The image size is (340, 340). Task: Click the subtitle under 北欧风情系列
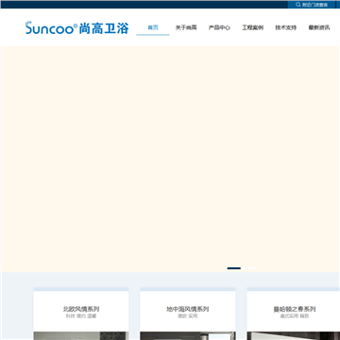pos(81,316)
